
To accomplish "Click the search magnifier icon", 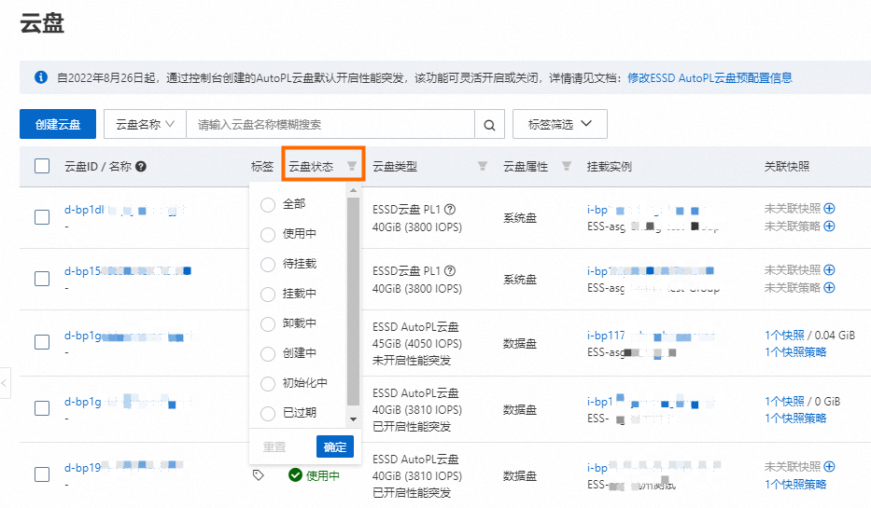I will 489,124.
